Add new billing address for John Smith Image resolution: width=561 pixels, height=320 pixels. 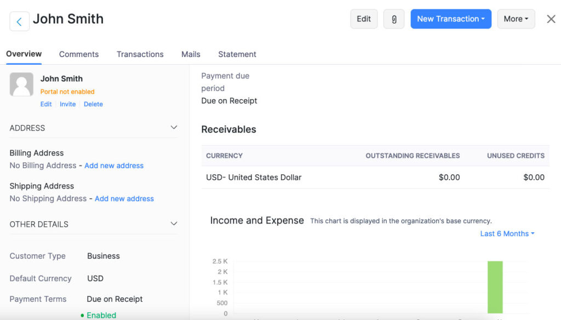[114, 165]
